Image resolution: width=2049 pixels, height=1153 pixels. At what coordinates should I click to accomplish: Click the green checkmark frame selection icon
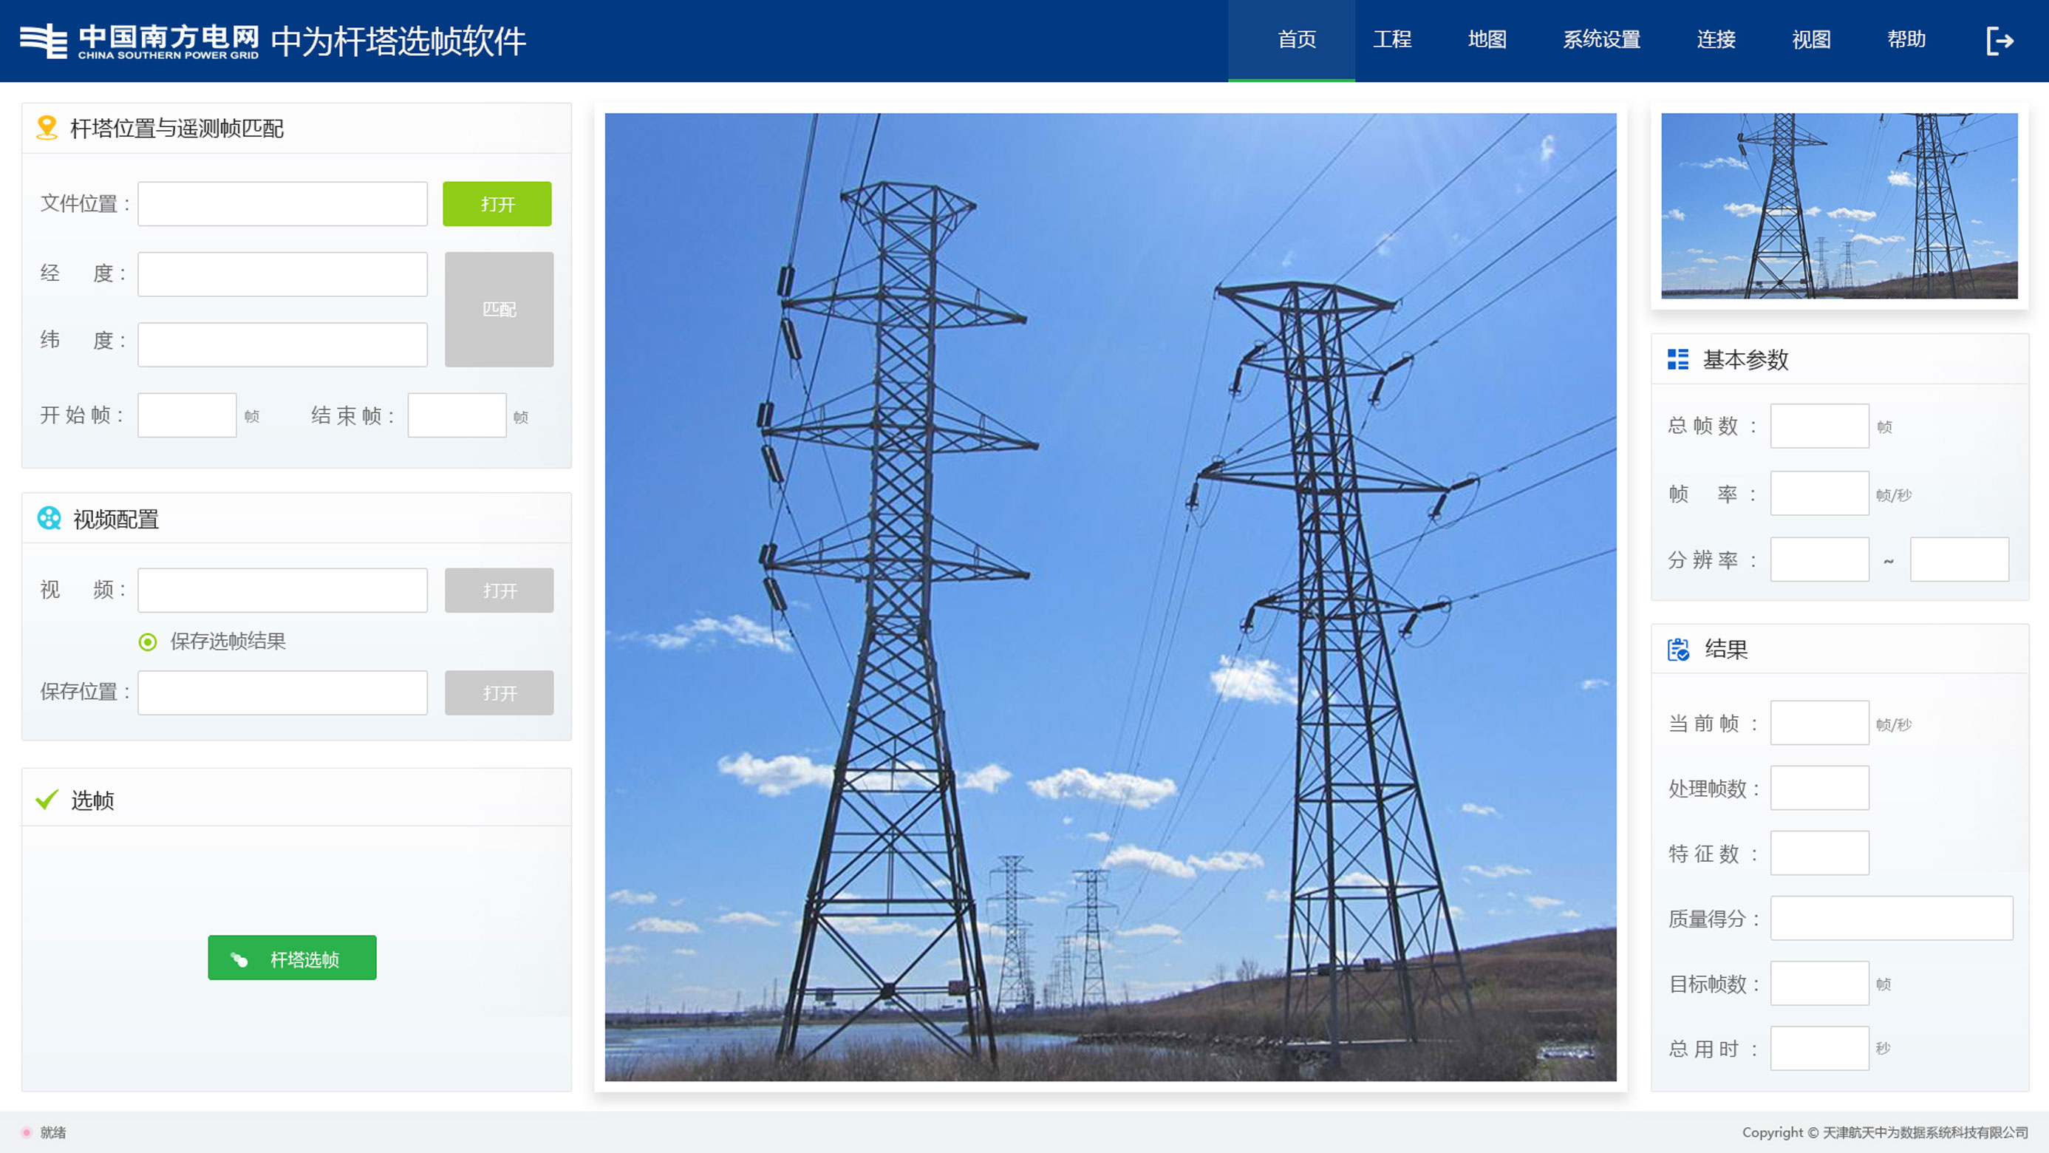coord(47,799)
